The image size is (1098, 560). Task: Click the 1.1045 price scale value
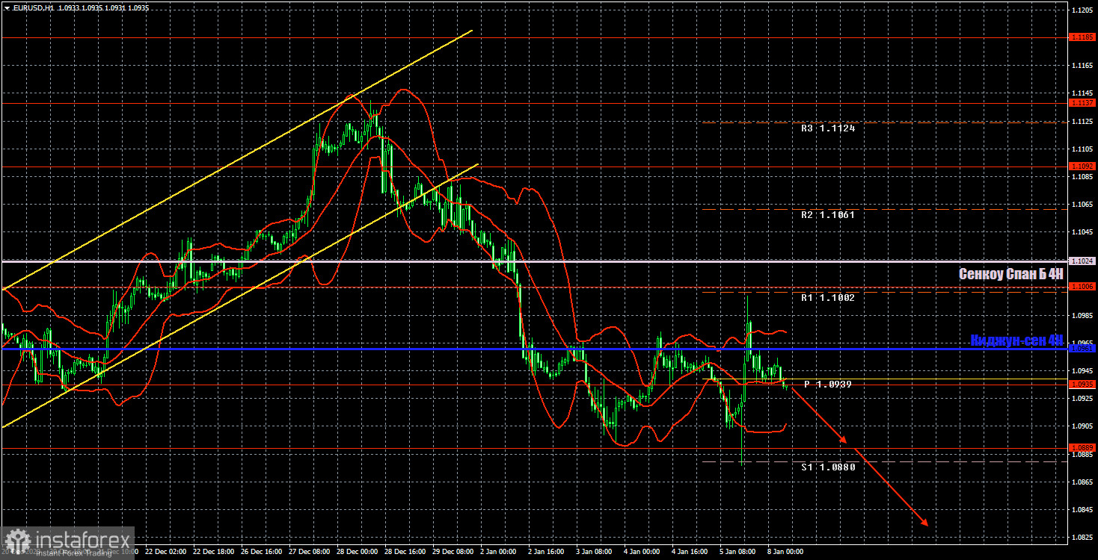pos(1082,231)
